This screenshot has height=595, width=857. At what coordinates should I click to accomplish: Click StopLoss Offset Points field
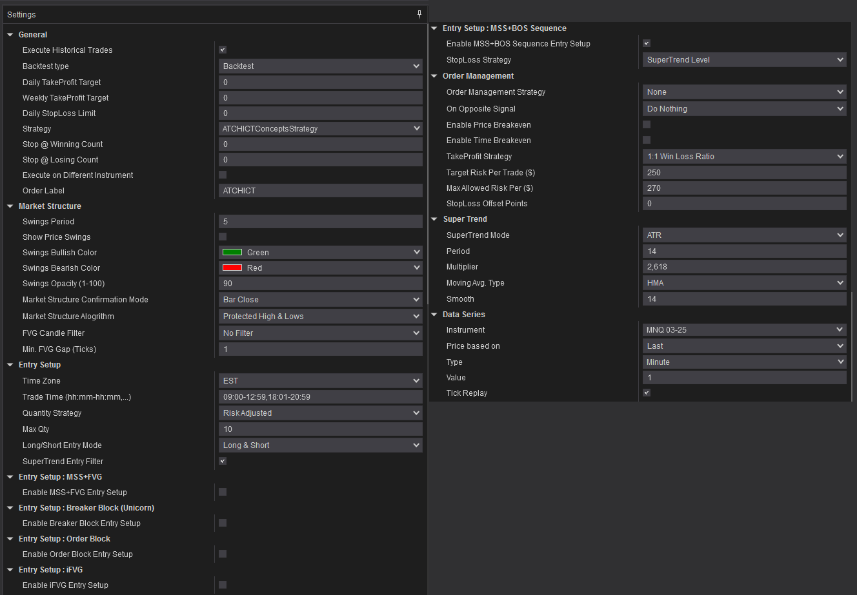click(745, 204)
